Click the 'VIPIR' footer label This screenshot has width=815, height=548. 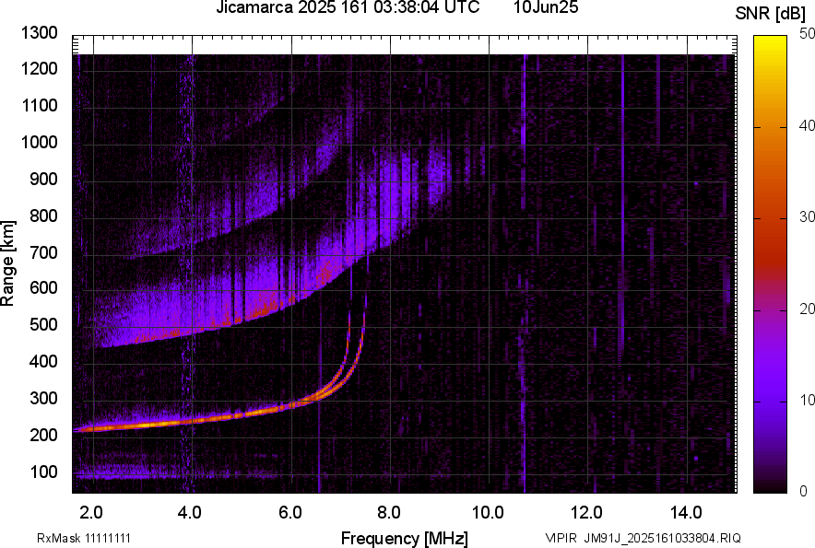[561, 538]
